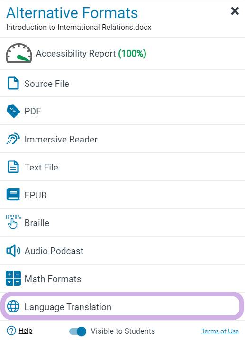This screenshot has height=340, width=245.
Task: Choose the Language Translation format
Action: click(122, 306)
